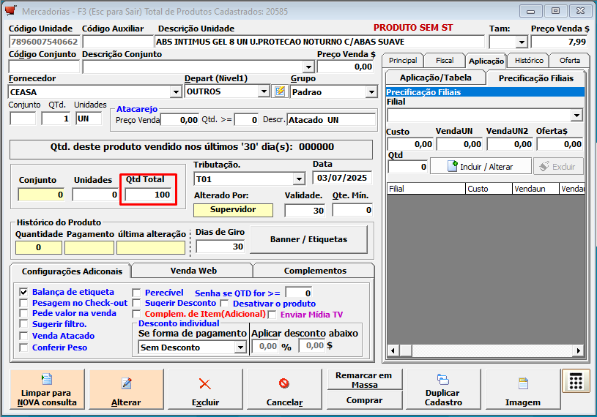Tick the Venda Atacado checkbox
Screen dimensions: 597x417
[x=23, y=336]
